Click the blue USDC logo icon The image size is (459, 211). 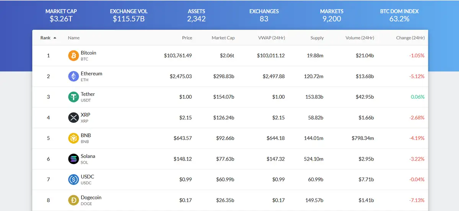point(73,180)
